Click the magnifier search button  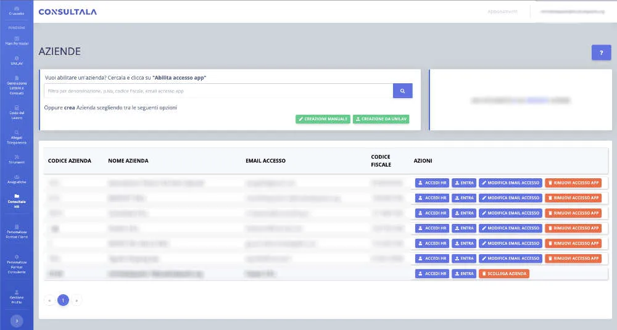[x=402, y=91]
